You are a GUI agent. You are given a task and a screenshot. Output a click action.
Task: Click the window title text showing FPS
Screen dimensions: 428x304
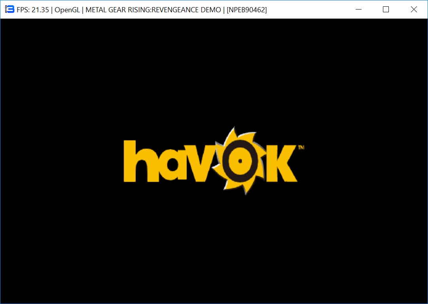[142, 10]
